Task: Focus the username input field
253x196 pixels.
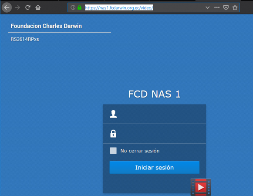Action: point(155,114)
